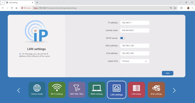Image resolution: width=195 pixels, height=103 pixels.
Task: Close the LAN settings browser tab
Action: (32, 2)
